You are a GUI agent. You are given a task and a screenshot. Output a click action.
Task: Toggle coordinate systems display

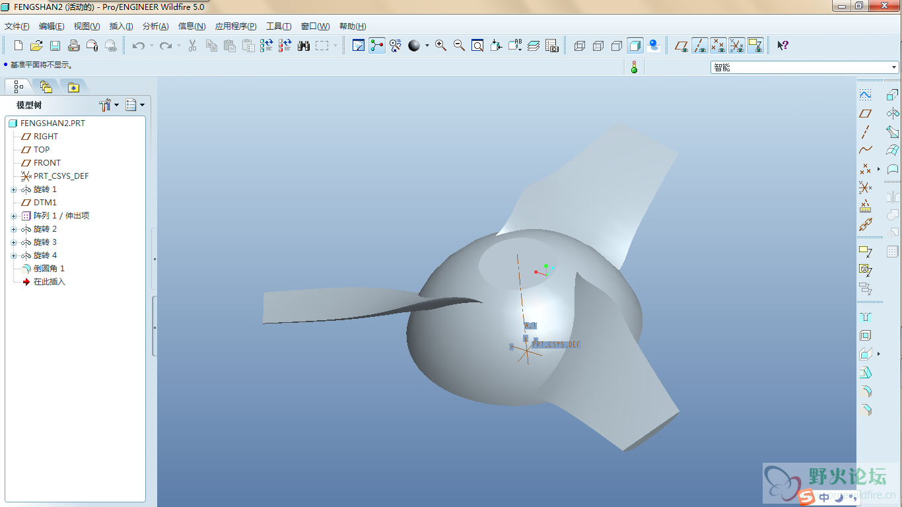[737, 46]
